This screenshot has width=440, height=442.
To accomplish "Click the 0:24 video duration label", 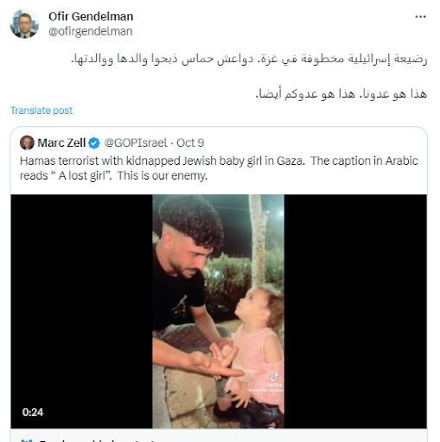I will click(33, 413).
